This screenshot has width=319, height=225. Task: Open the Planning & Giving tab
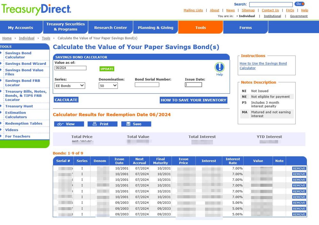tap(156, 28)
